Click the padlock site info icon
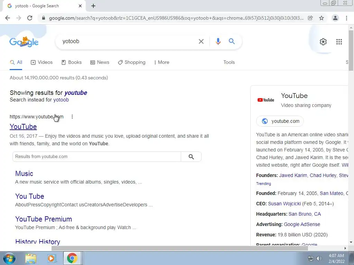 pyautogui.click(x=44, y=18)
